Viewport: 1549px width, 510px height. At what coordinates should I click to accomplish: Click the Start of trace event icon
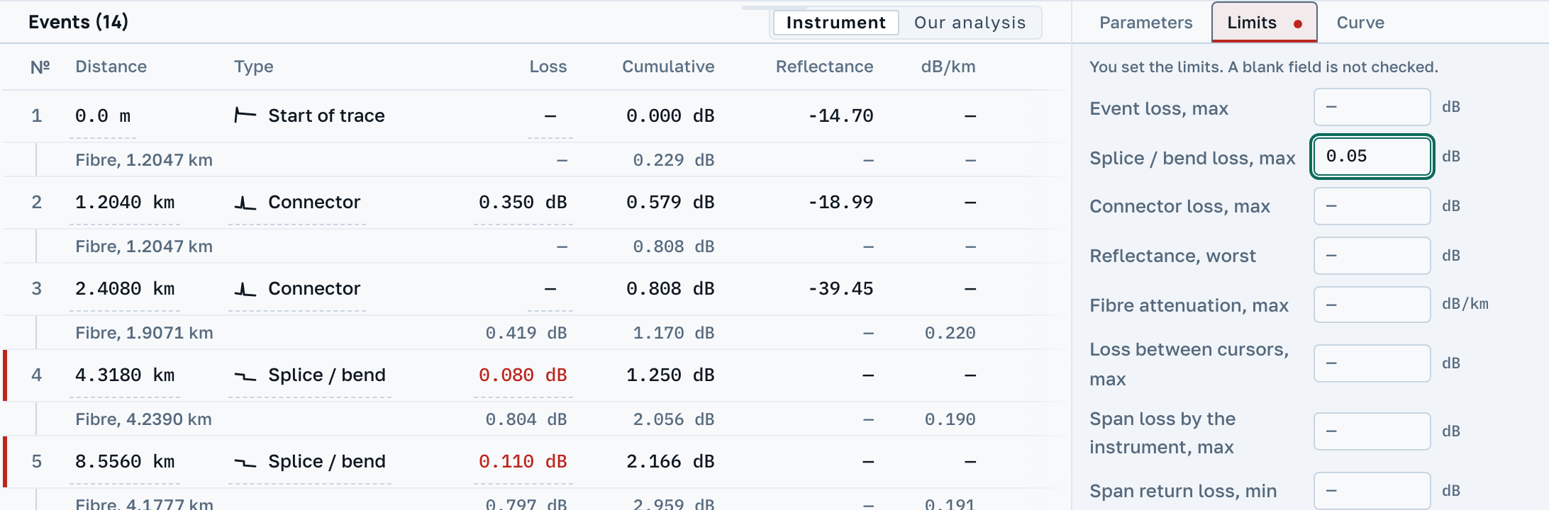point(245,115)
